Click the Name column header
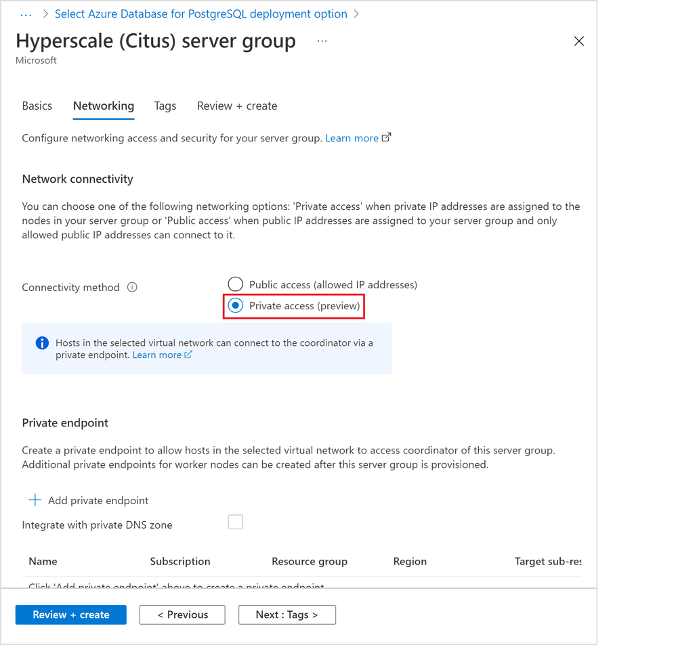 coord(43,561)
